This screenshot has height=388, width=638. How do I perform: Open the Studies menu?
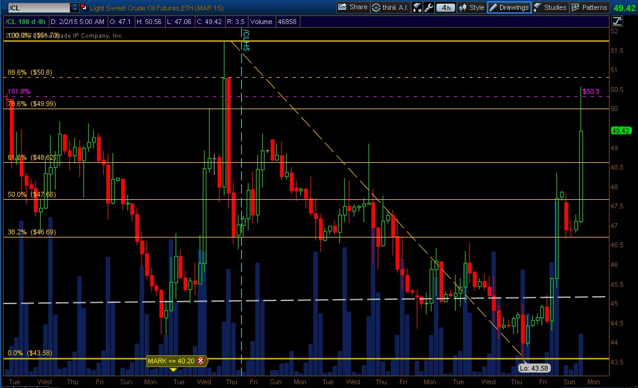[550, 7]
